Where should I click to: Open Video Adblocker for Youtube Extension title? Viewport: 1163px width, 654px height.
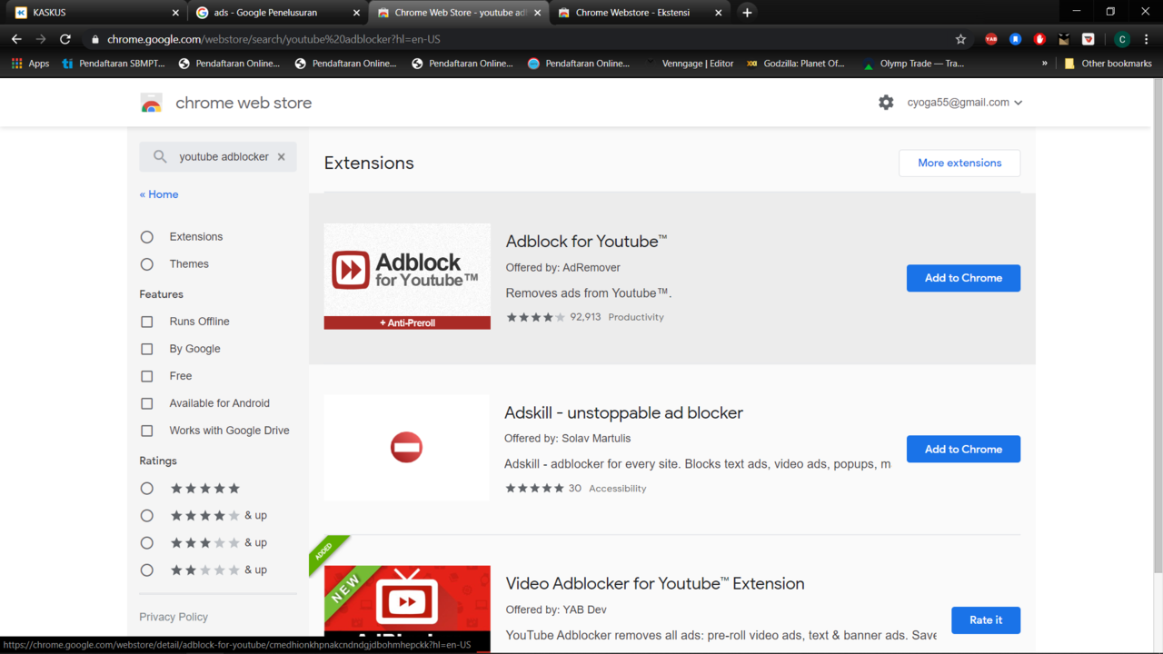[655, 583]
